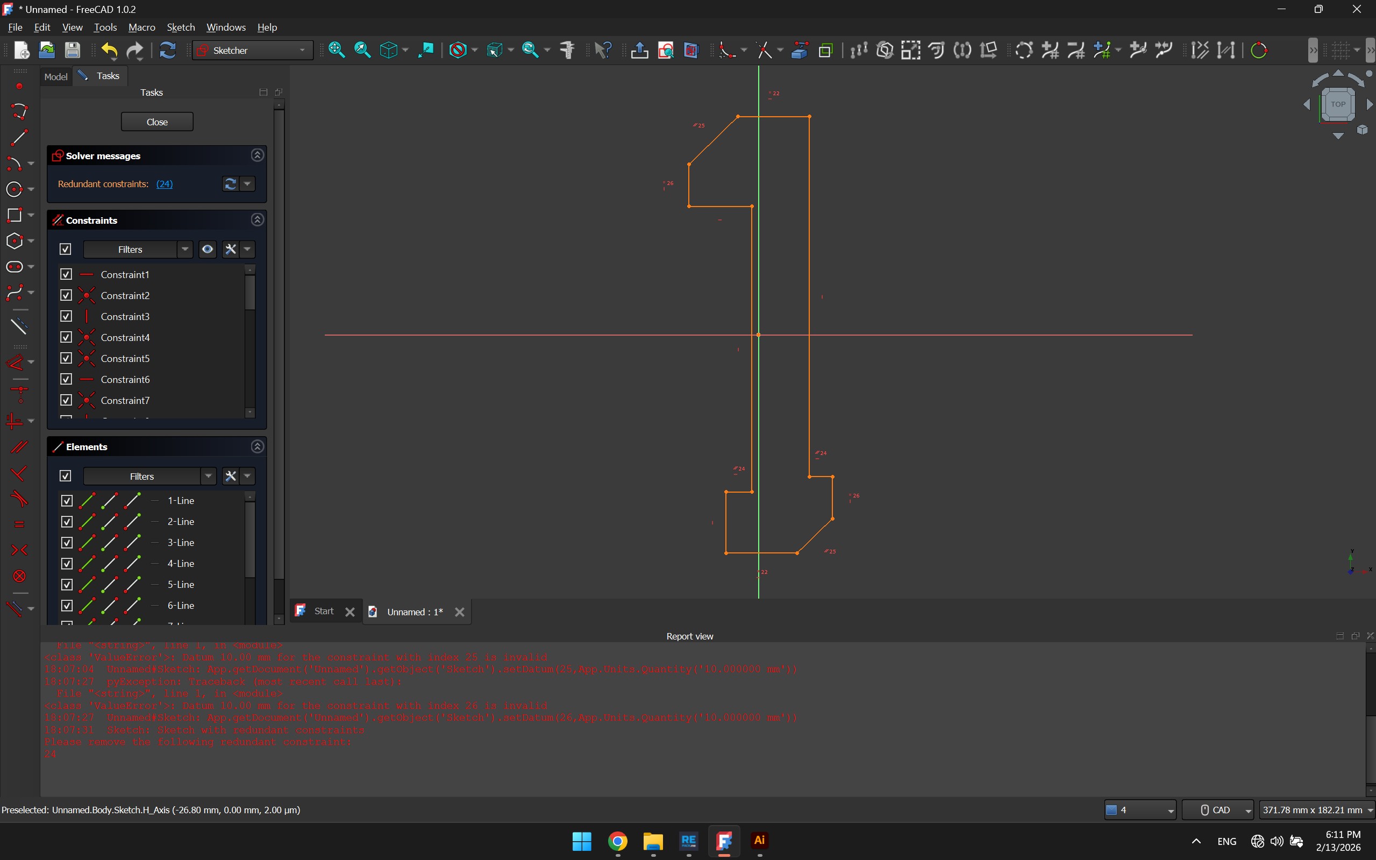Open the Sketch menu
The width and height of the screenshot is (1376, 860).
pyautogui.click(x=181, y=27)
